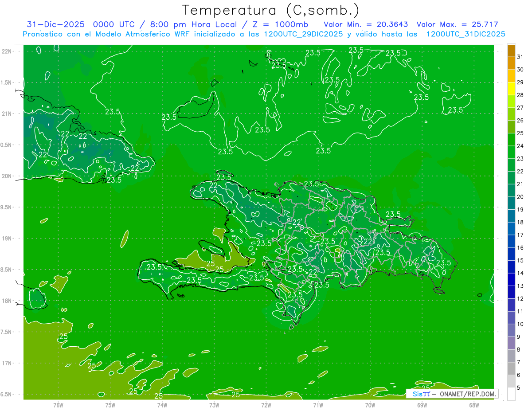Click the "20N" latitude axis label
The image size is (532, 411).
7,176
